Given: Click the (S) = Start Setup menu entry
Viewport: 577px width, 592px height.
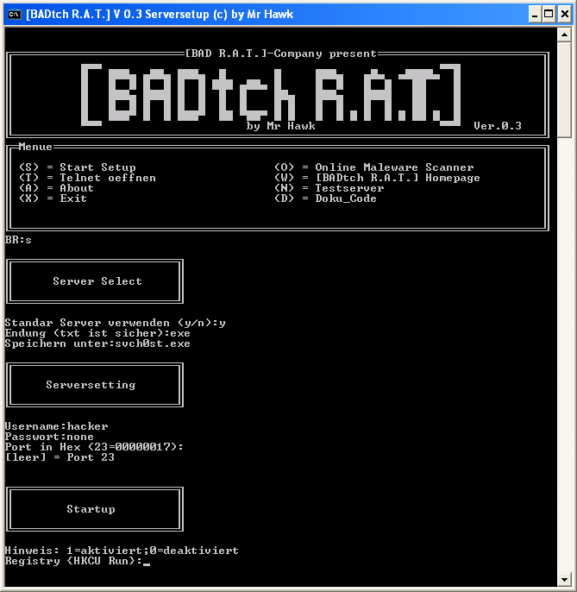Looking at the screenshot, I should point(77,167).
